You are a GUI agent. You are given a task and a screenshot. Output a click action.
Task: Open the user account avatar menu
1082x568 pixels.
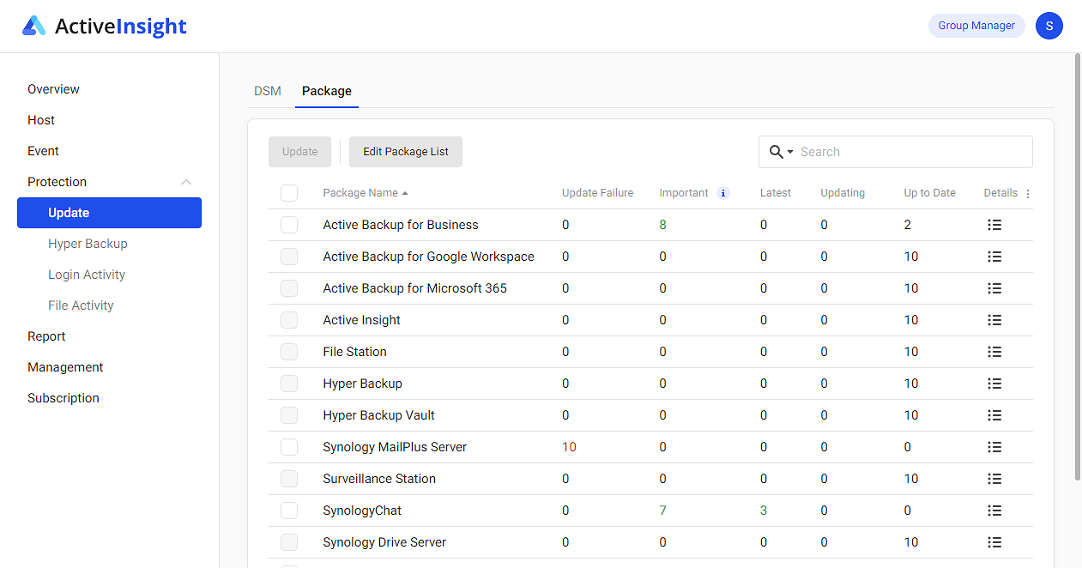[x=1049, y=26]
